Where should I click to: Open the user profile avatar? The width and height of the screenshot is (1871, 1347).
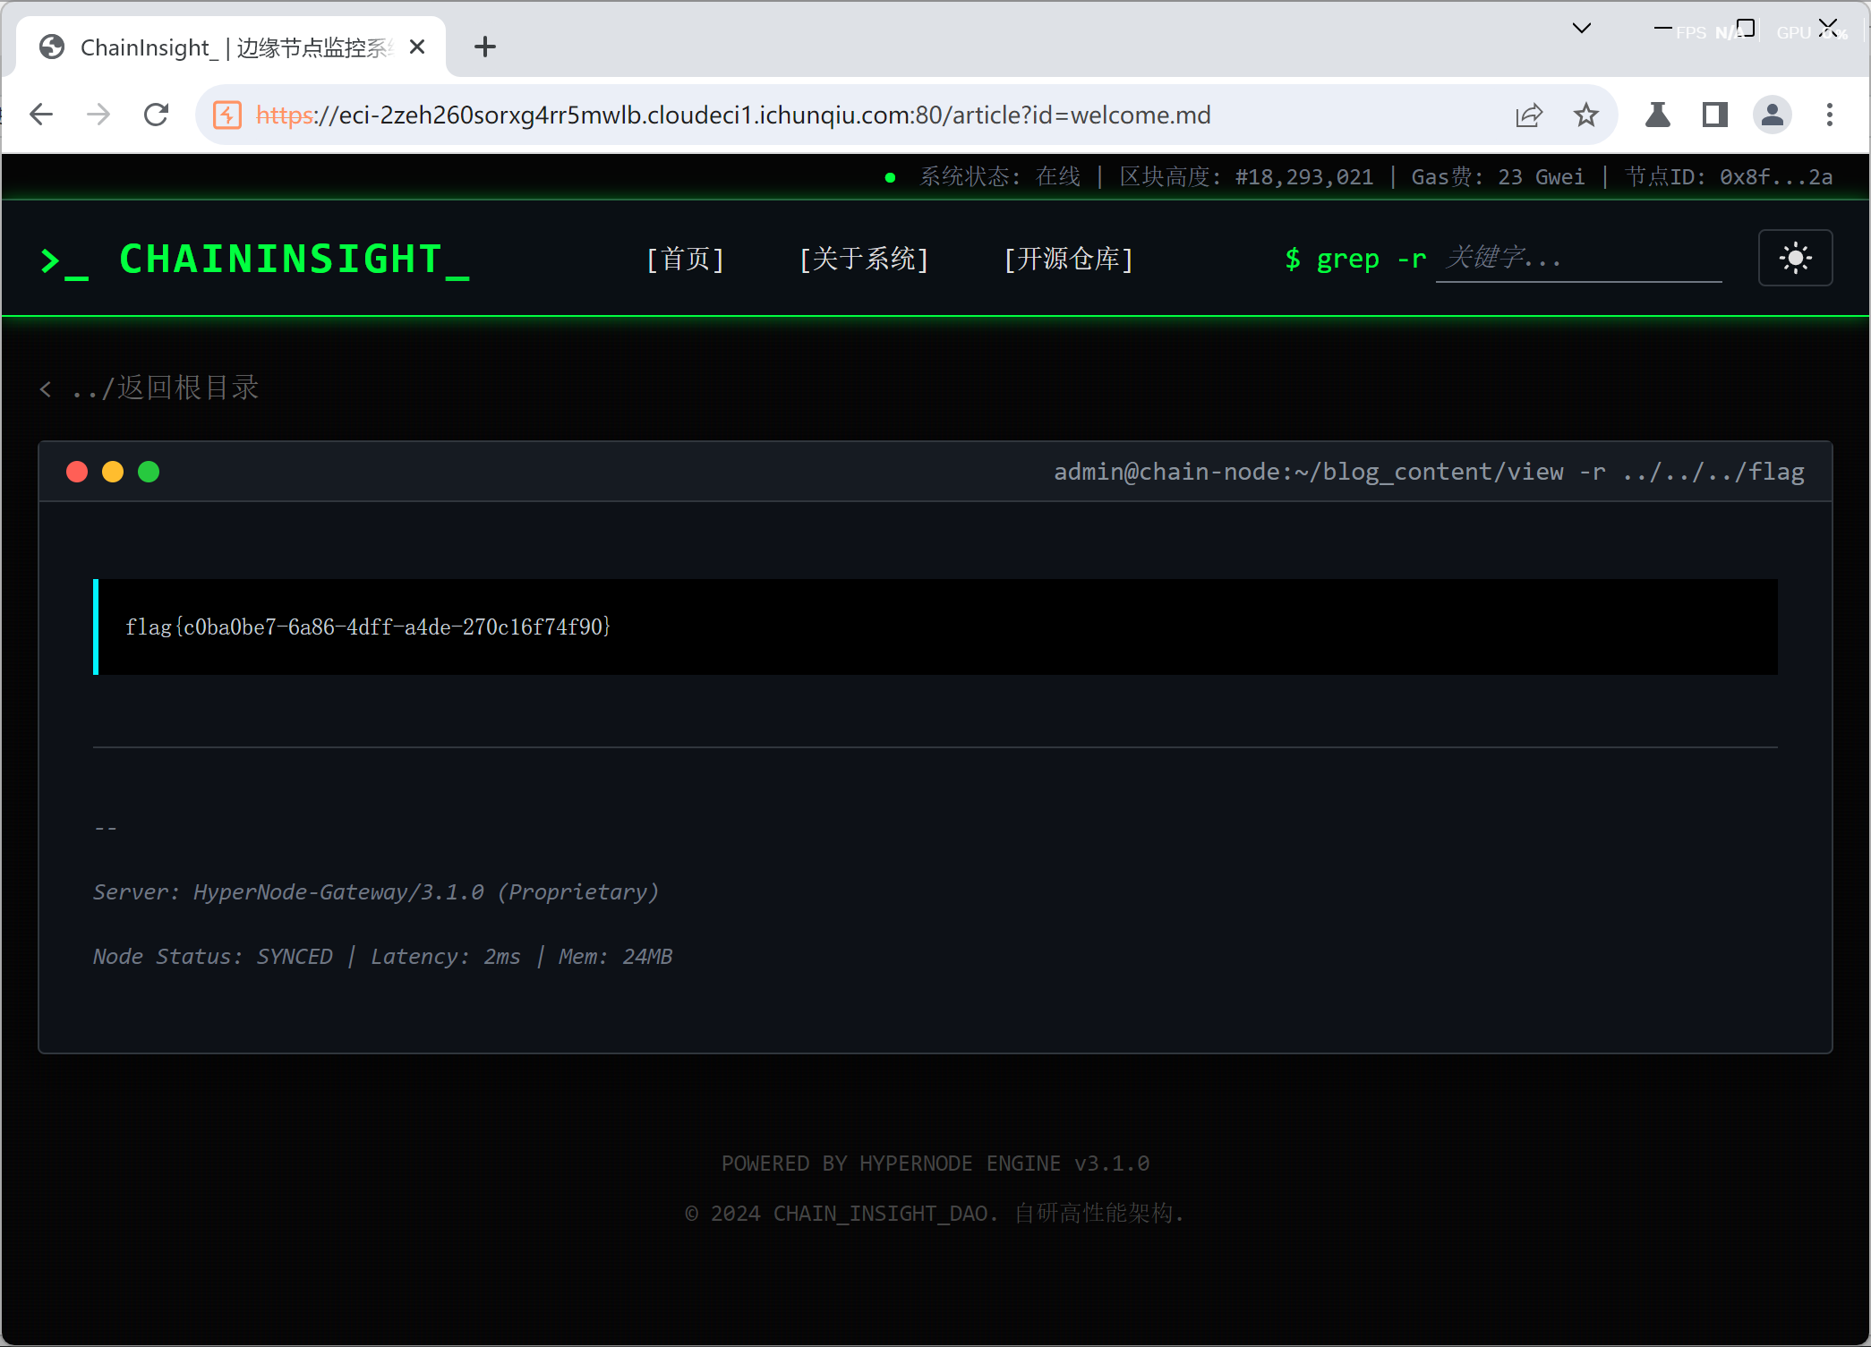[x=1772, y=115]
